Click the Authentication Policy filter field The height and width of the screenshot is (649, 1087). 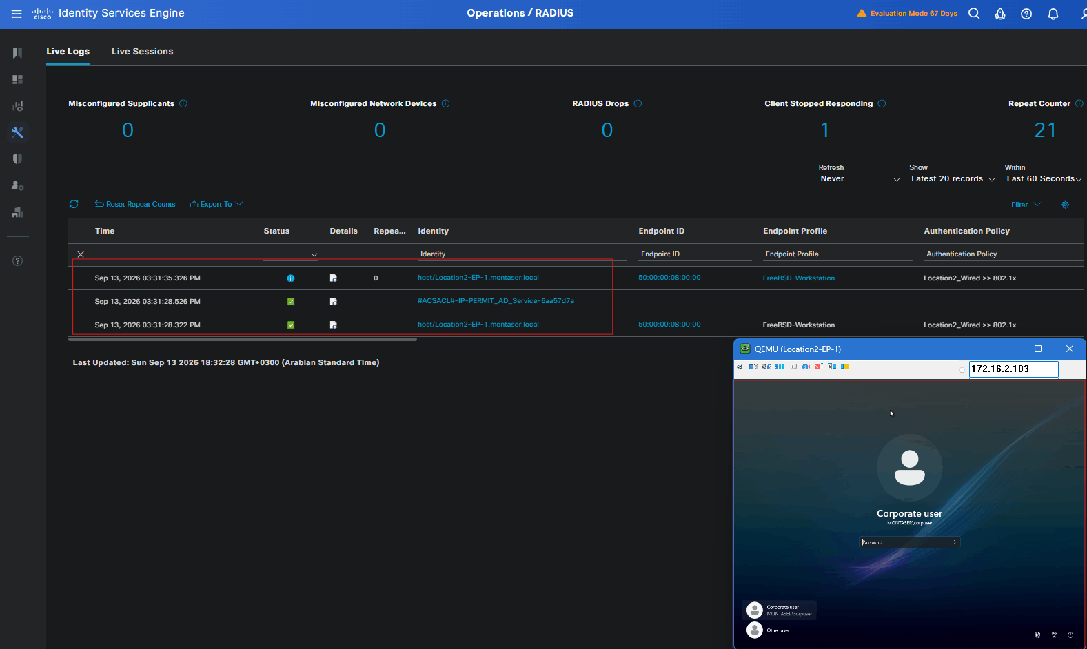pyautogui.click(x=1004, y=254)
